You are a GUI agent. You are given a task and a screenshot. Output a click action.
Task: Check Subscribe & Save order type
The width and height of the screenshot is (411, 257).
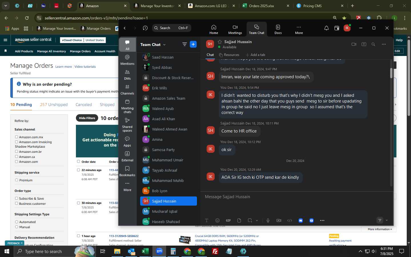pos(17,198)
